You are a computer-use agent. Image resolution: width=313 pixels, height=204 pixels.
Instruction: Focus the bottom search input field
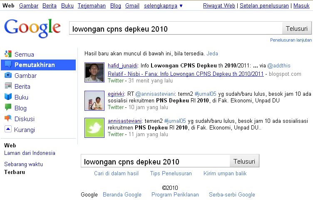coord(155,161)
